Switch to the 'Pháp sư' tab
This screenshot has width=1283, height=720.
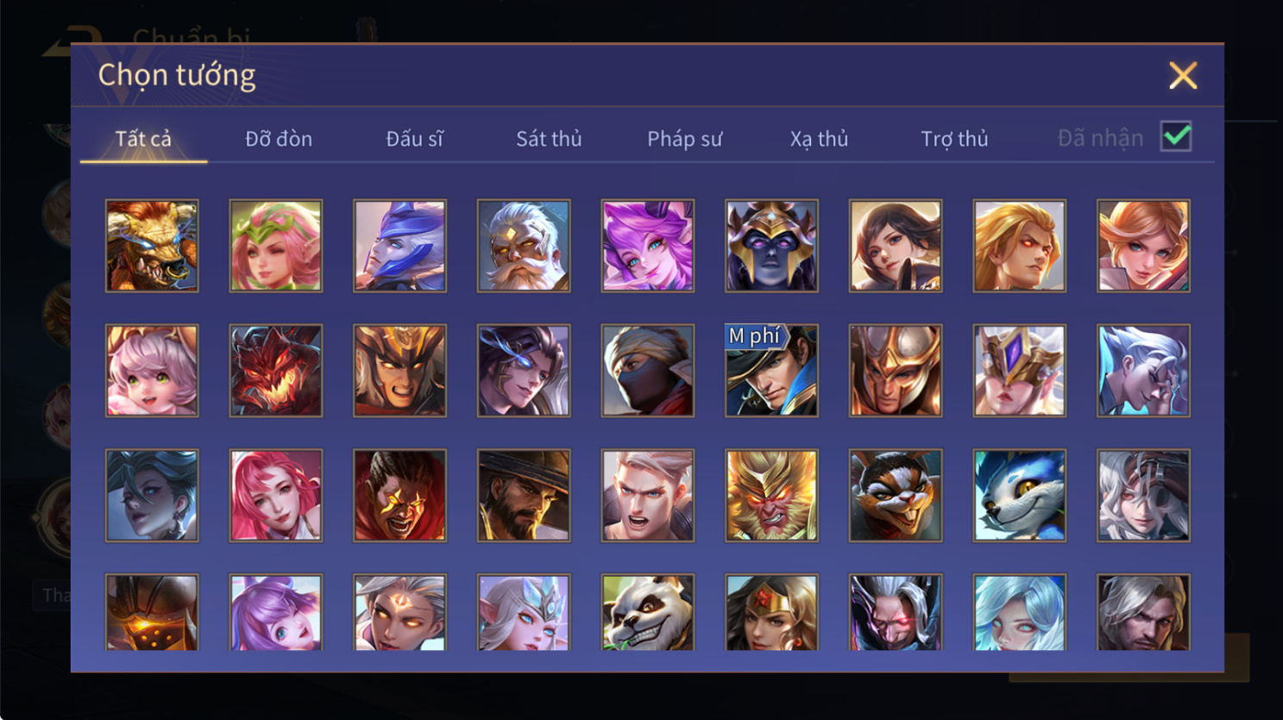pos(684,139)
